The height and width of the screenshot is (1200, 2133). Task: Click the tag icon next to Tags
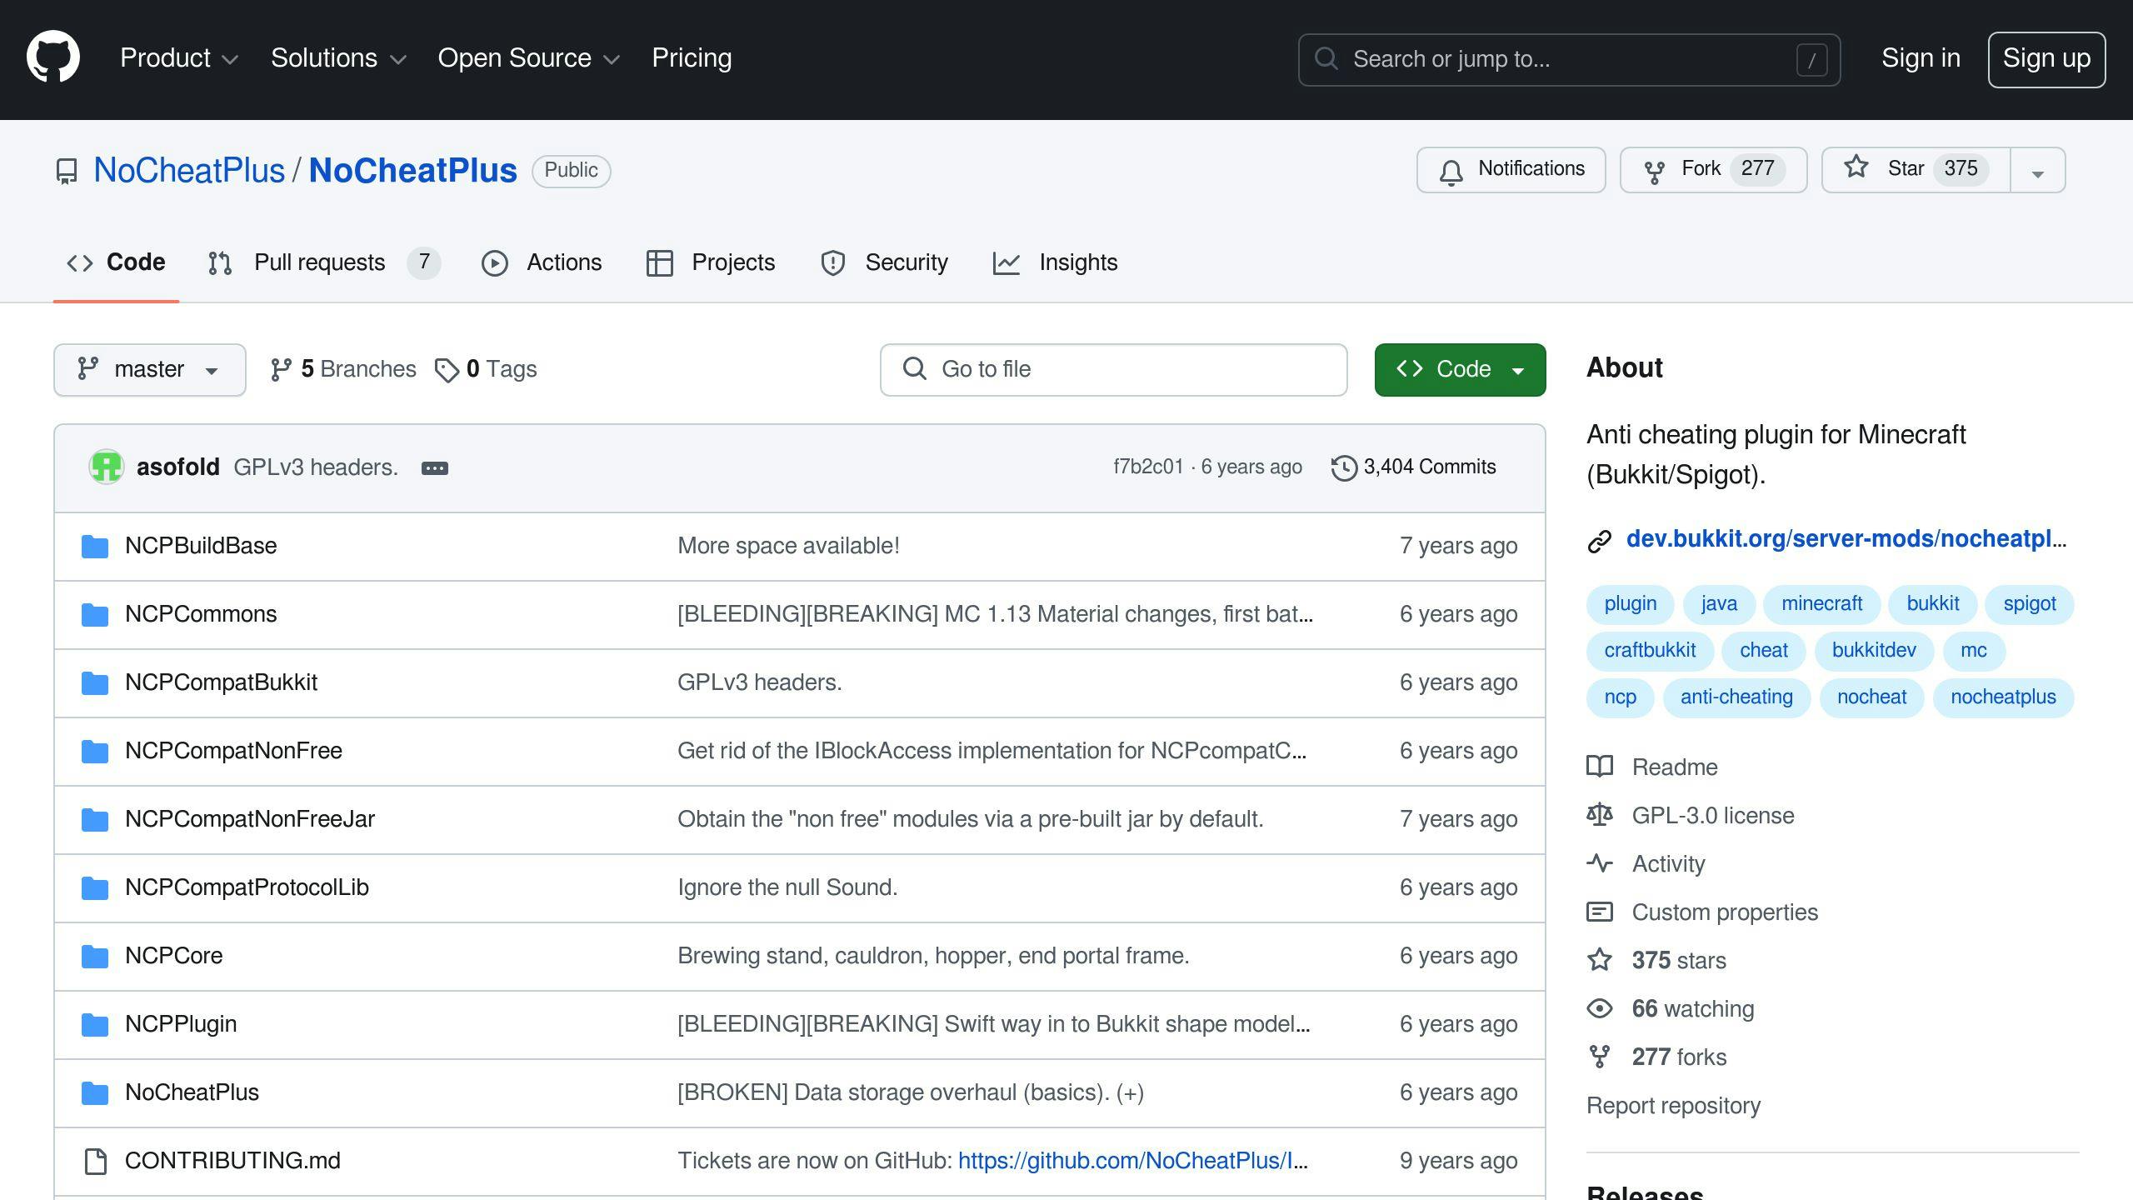coord(447,370)
